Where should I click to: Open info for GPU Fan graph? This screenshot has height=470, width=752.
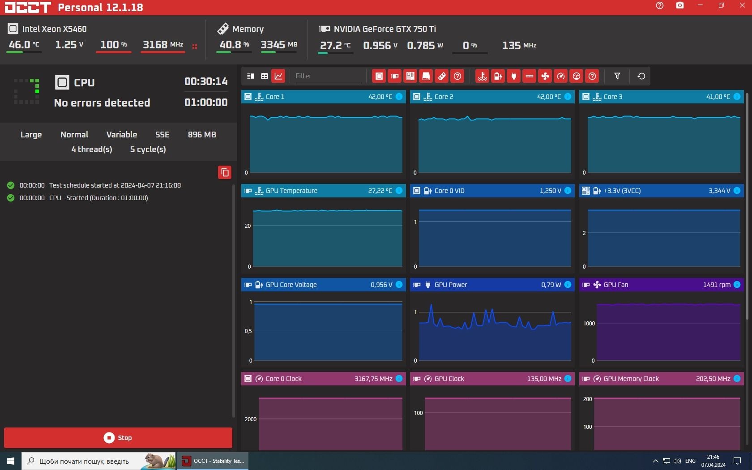[737, 285]
